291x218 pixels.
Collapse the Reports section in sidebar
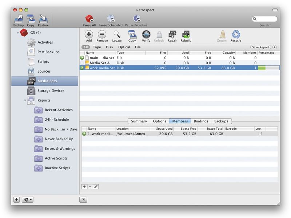[x=25, y=100]
